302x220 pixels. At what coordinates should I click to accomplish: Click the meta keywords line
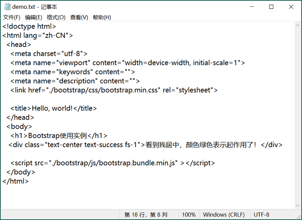coord(72,72)
